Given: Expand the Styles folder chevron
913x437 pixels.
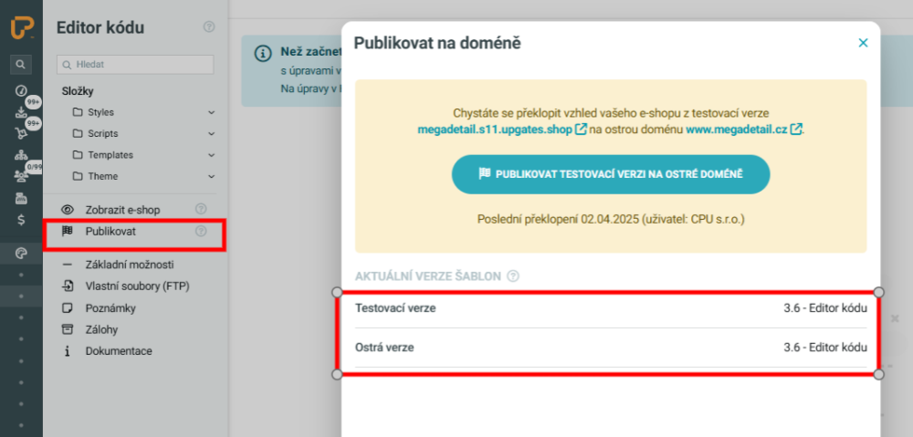Looking at the screenshot, I should click(x=212, y=112).
